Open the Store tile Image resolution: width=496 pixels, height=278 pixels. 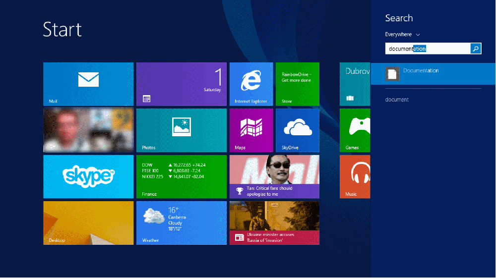coord(297,84)
